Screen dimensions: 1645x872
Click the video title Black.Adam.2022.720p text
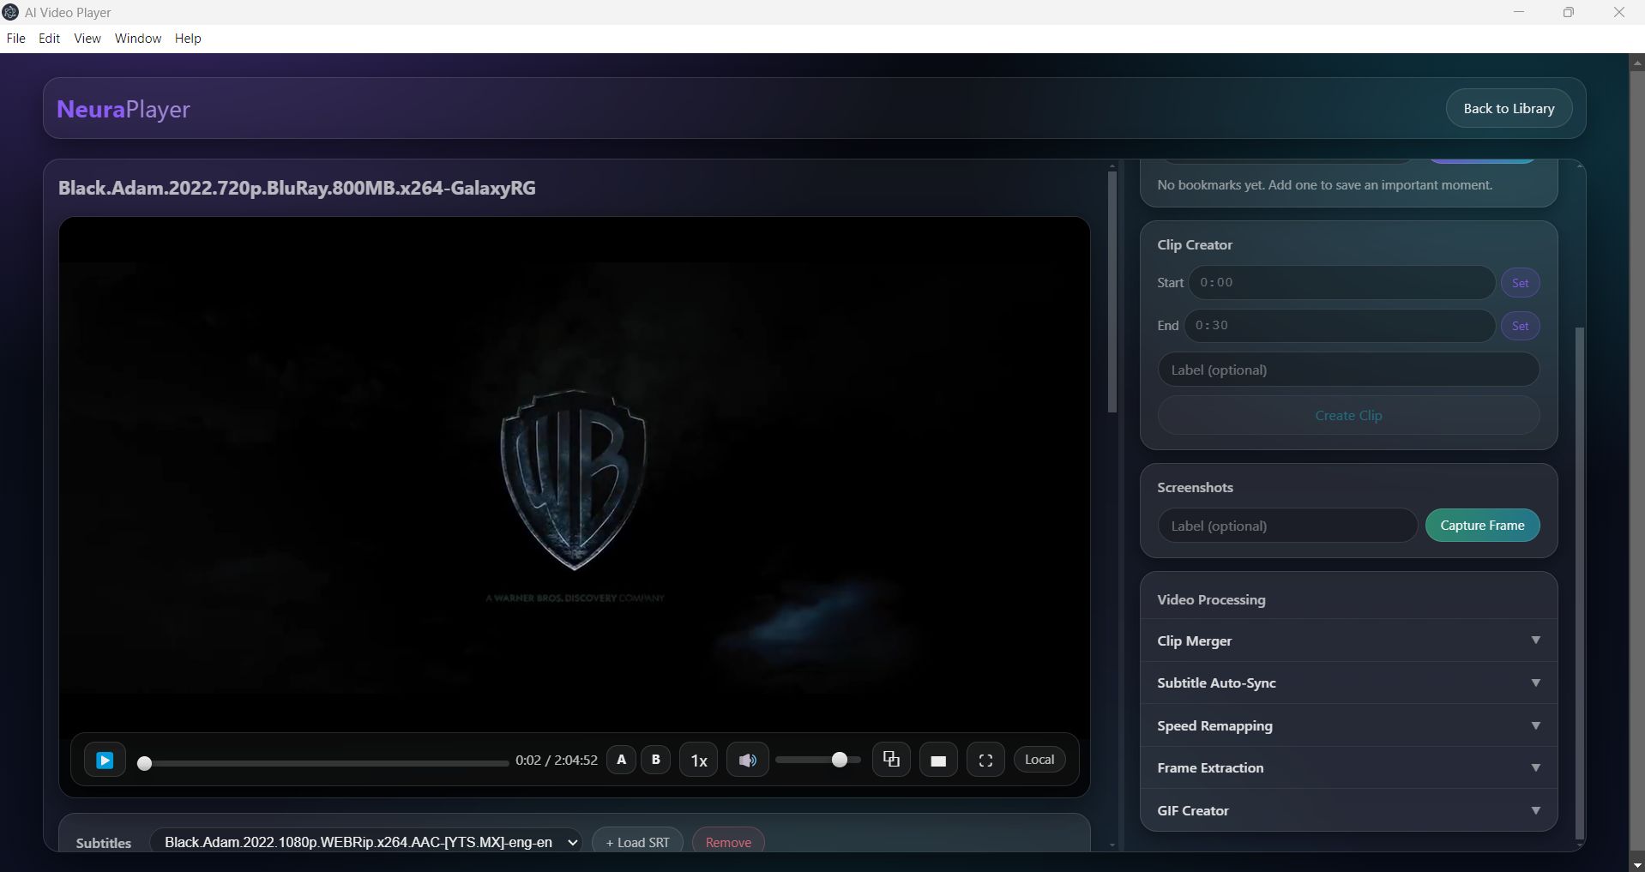pos(297,188)
